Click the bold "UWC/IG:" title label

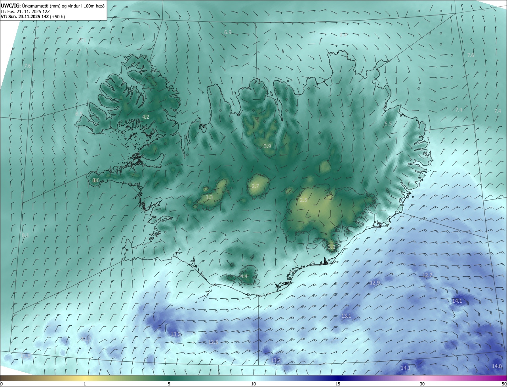[11, 6]
